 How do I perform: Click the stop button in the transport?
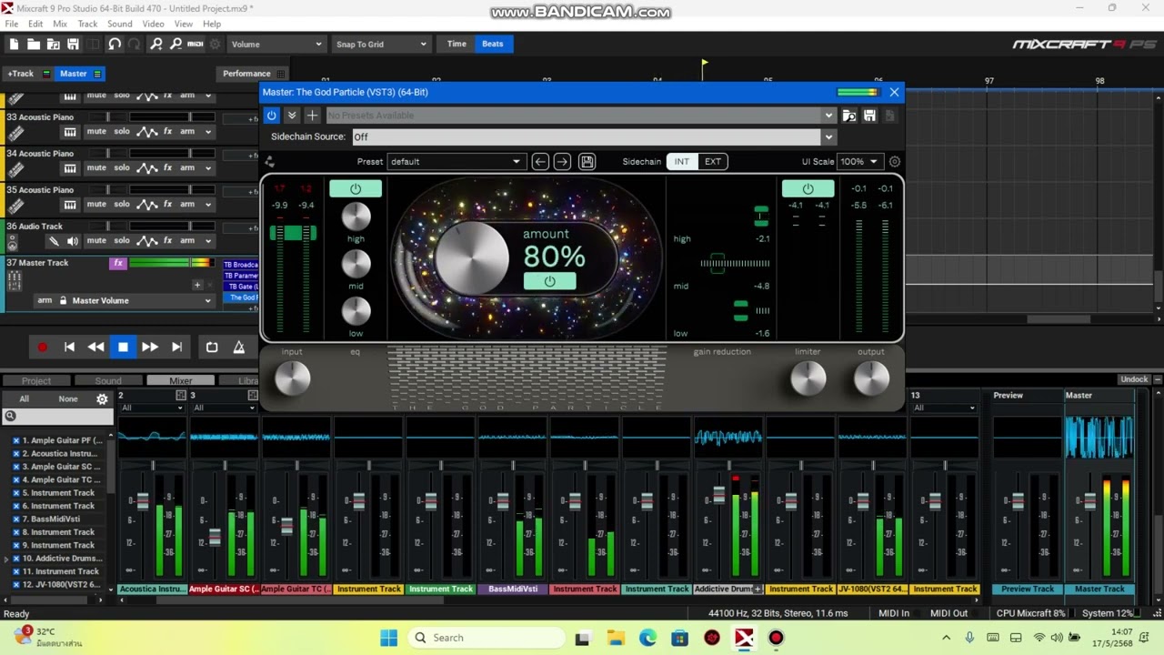(x=123, y=347)
